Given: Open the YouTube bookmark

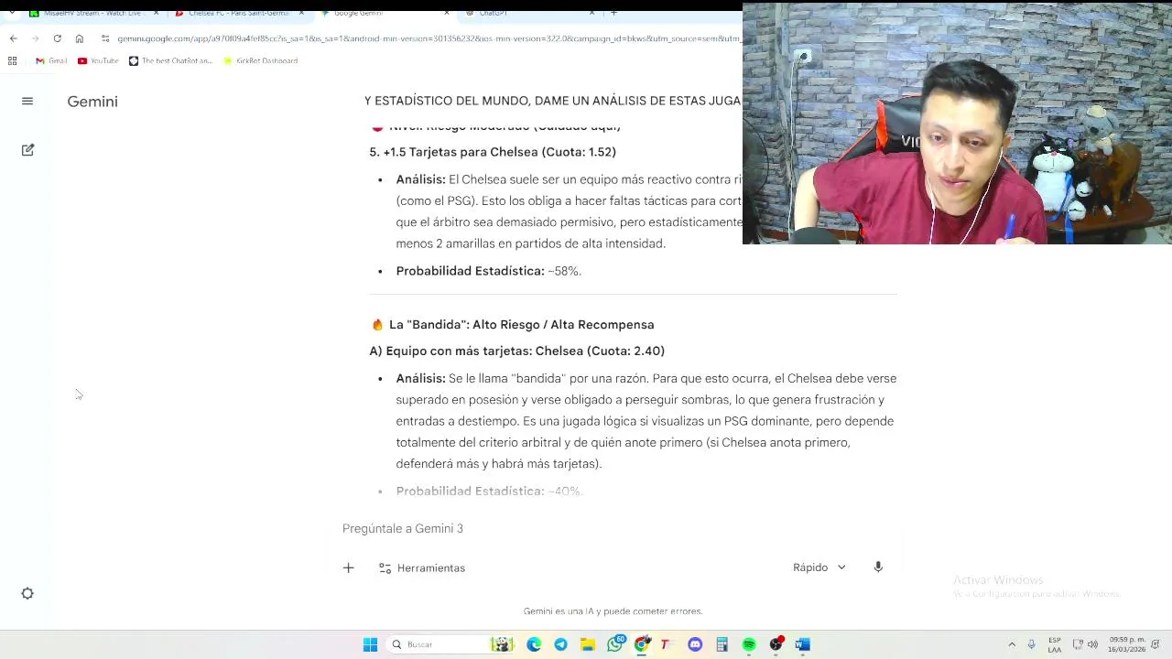Looking at the screenshot, I should click(98, 61).
